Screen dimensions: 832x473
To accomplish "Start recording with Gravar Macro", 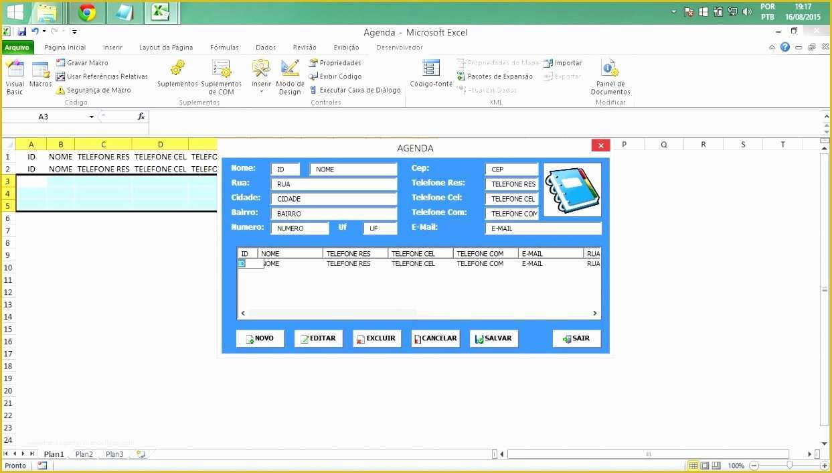I will click(x=83, y=62).
